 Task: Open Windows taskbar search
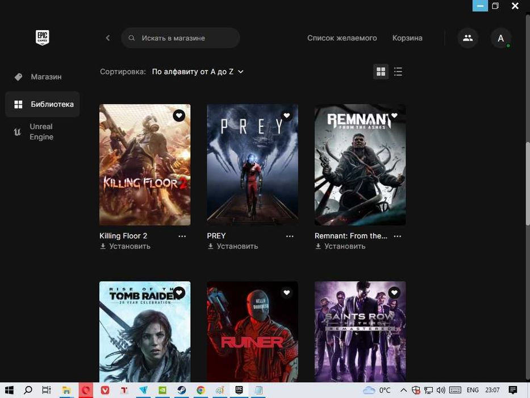point(28,390)
